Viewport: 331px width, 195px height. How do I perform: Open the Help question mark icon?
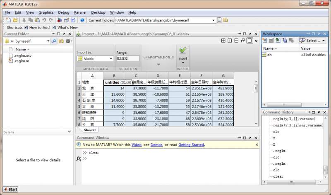pyautogui.click(x=82, y=20)
